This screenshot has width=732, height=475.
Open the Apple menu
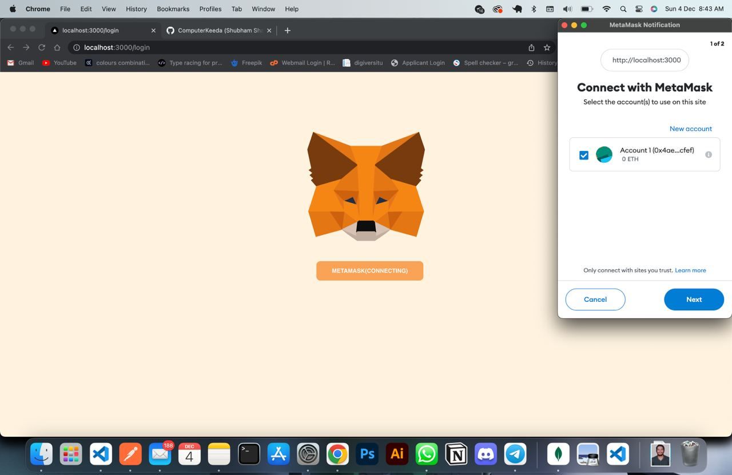pyautogui.click(x=13, y=9)
